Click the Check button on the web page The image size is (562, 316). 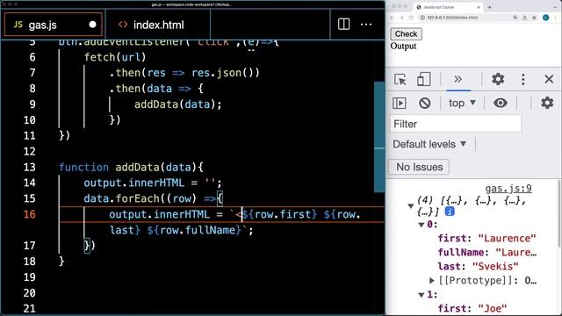click(x=406, y=34)
